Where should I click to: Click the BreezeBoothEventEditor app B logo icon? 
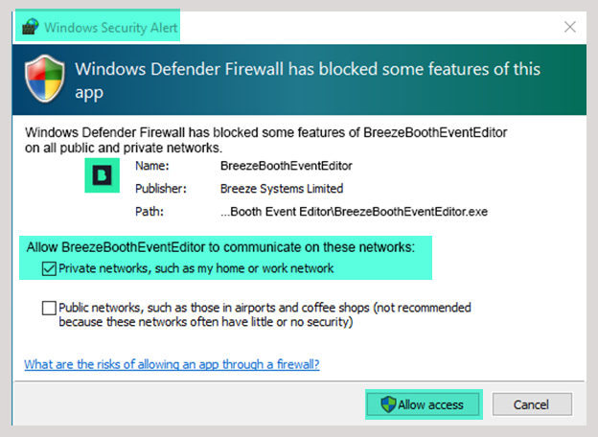(102, 175)
